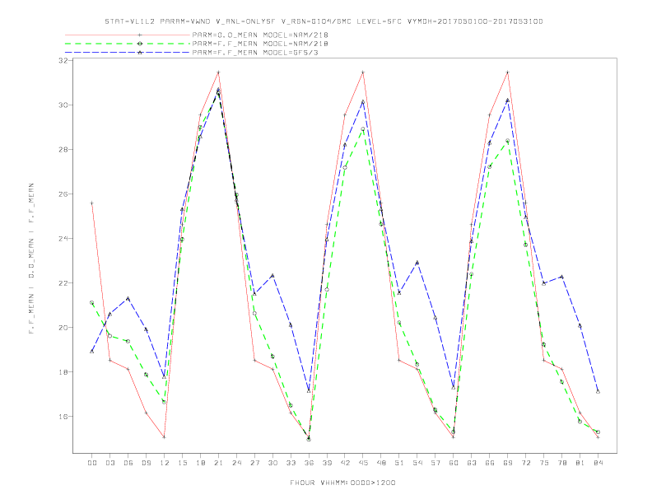Click the green NAM circle marker at hour 00
Viewport: 652px width, 504px height.
[92, 303]
